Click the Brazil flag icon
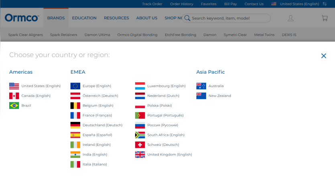Viewport: 335px width, 188px height. click(14, 106)
